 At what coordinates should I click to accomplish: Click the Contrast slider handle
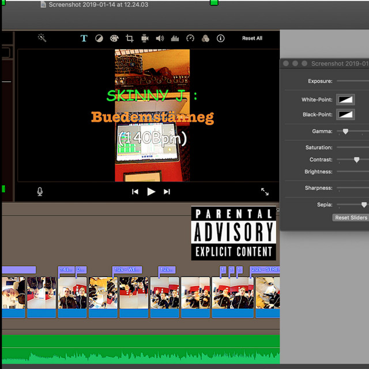[x=356, y=160]
